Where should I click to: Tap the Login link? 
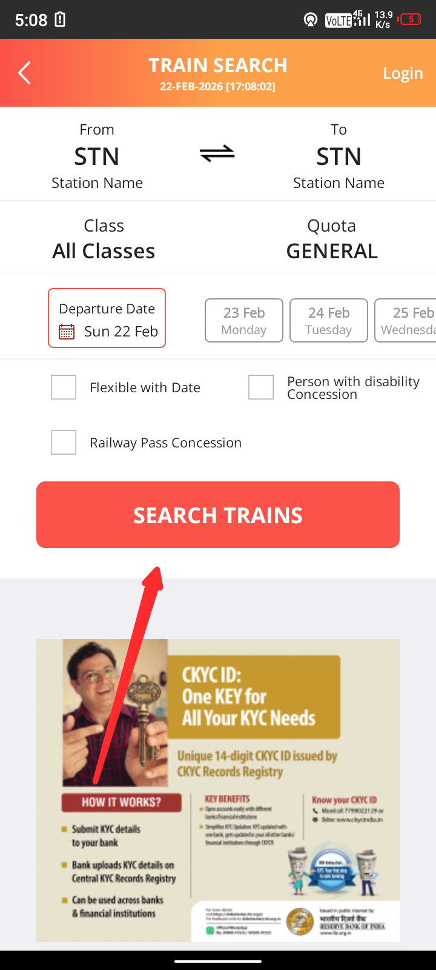click(x=403, y=73)
